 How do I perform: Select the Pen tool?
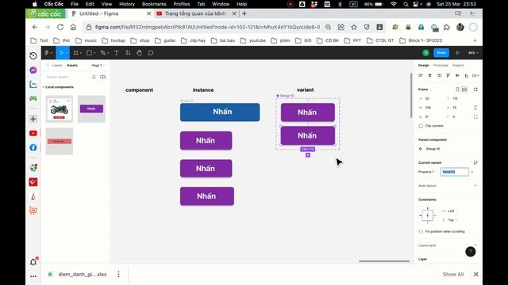[x=102, y=53]
